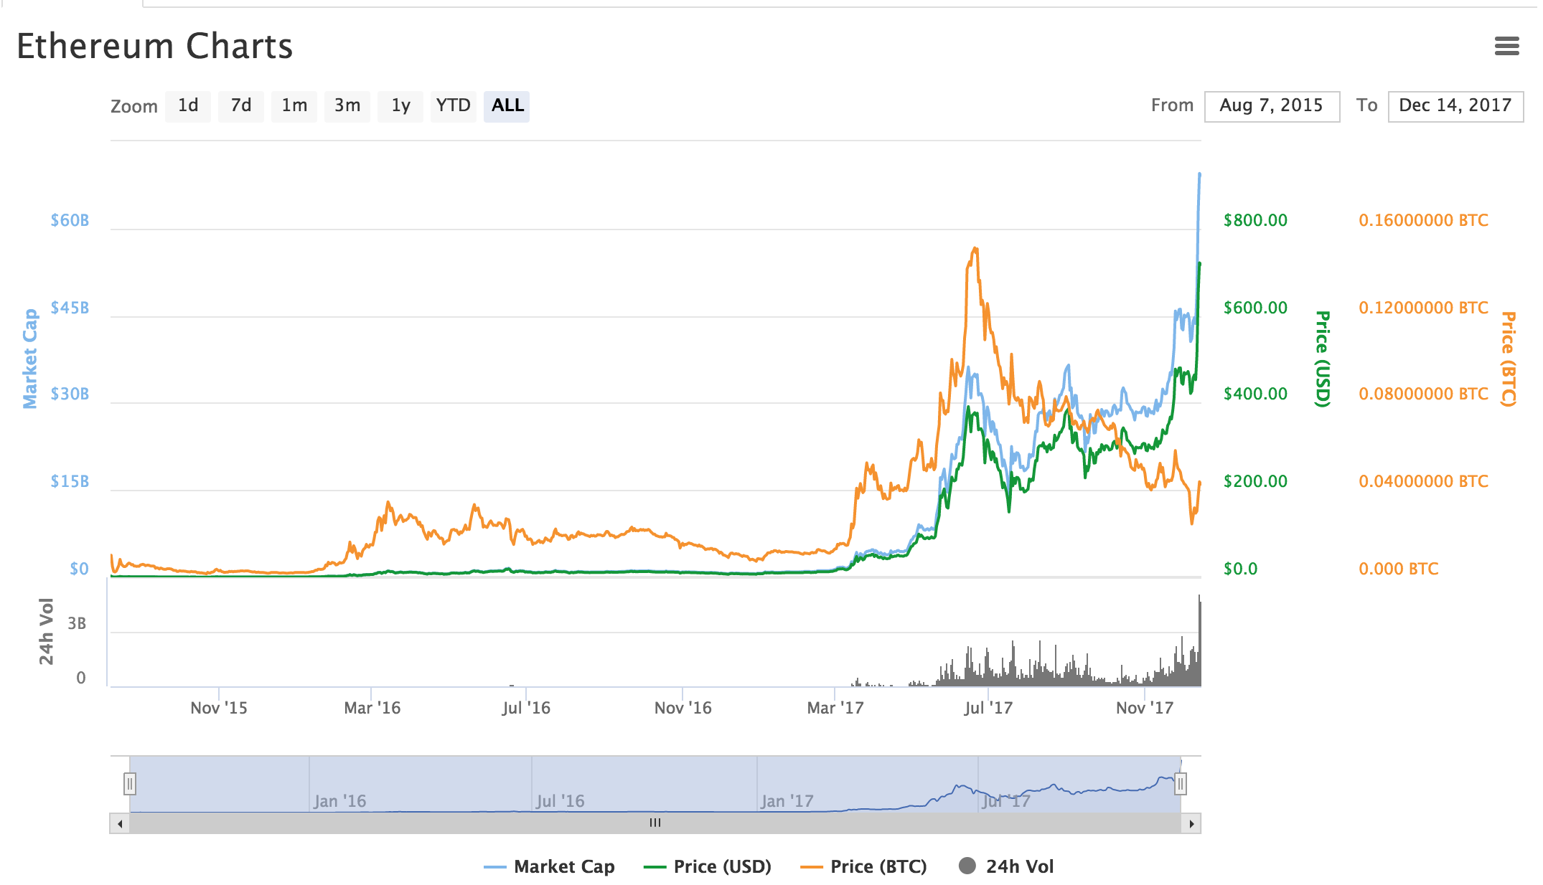Click the navigator right range handle

coord(1181,784)
